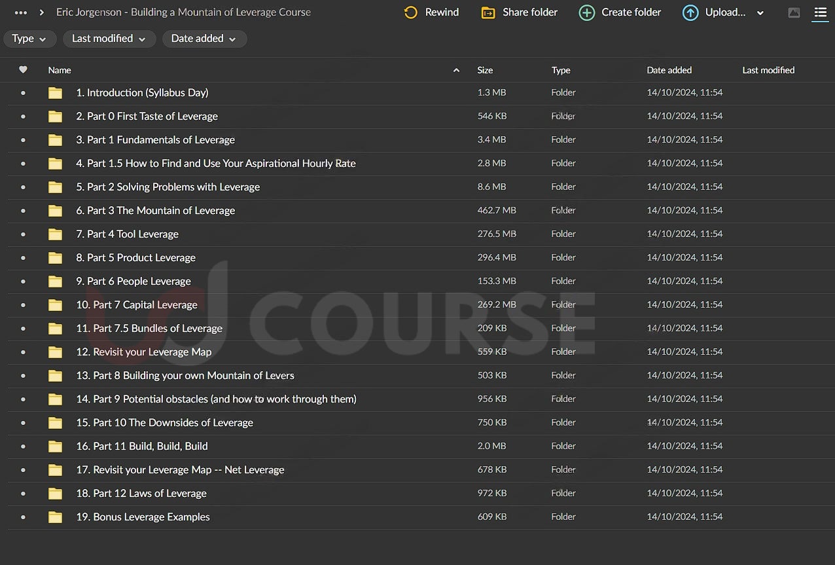Click folder icon for Part 4 Tool Leverage
The image size is (835, 565).
(x=56, y=234)
